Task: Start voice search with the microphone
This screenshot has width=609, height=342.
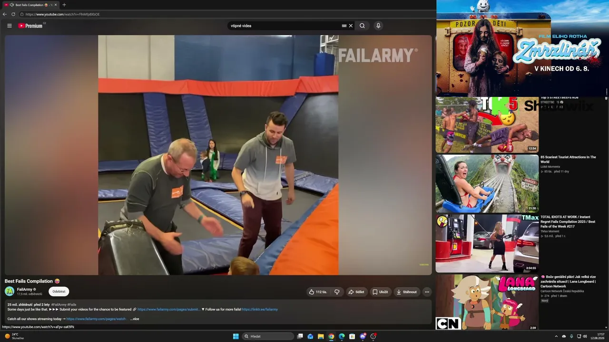Action: click(378, 26)
